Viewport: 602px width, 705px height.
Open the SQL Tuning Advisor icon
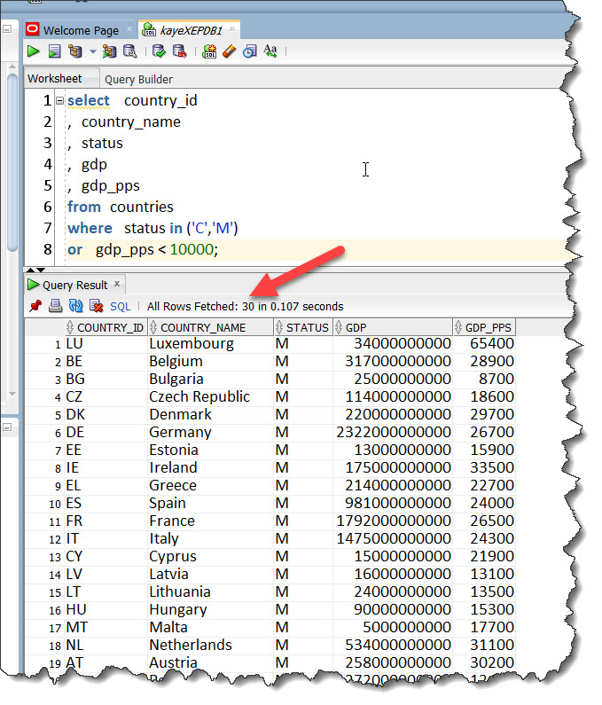click(x=130, y=51)
